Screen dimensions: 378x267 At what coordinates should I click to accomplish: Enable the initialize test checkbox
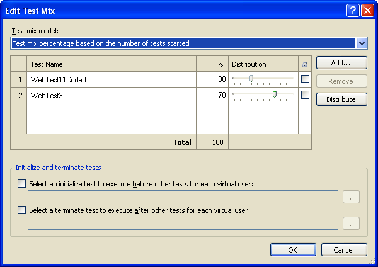click(21, 184)
